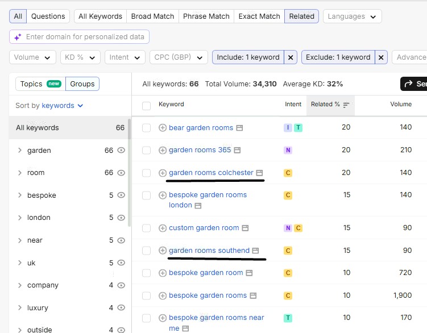427x333 pixels.
Task: Remove the Exclude keyword filter
Action: (x=381, y=57)
